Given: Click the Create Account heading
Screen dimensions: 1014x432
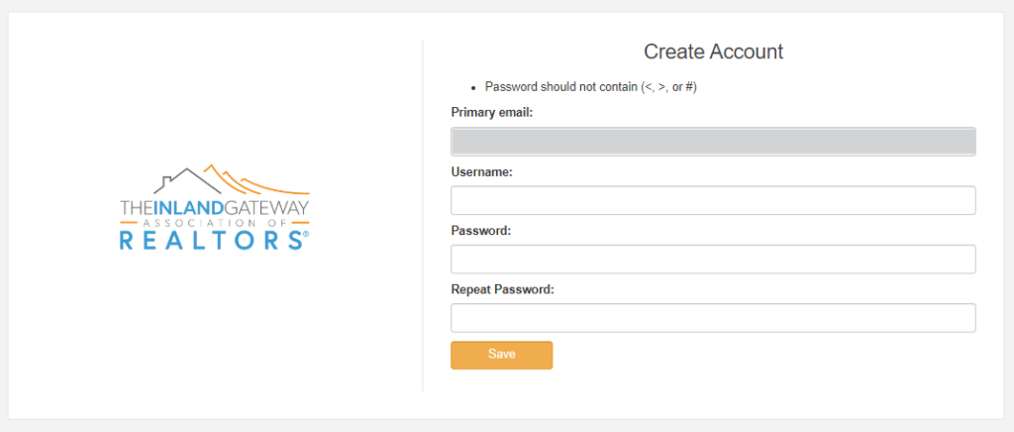Looking at the screenshot, I should [713, 52].
